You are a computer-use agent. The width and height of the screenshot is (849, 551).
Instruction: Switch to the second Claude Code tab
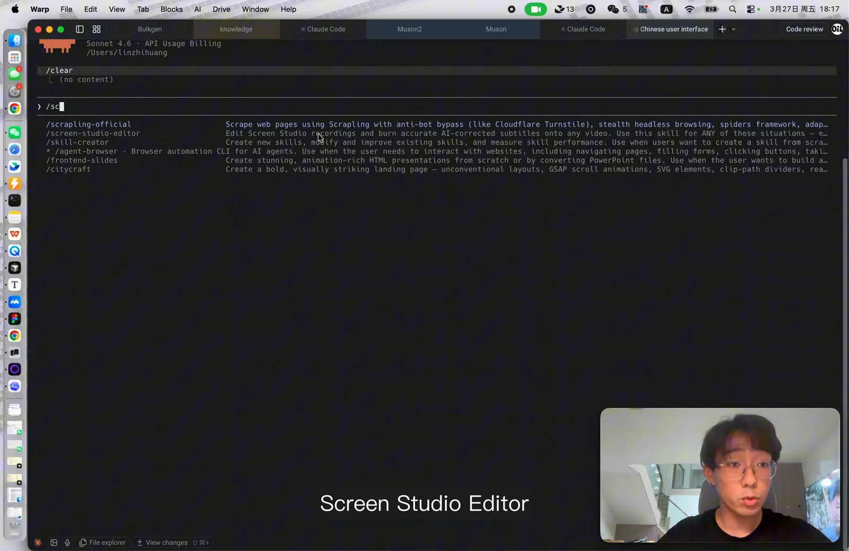pyautogui.click(x=583, y=29)
